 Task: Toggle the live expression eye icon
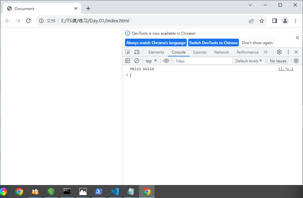[x=166, y=61]
